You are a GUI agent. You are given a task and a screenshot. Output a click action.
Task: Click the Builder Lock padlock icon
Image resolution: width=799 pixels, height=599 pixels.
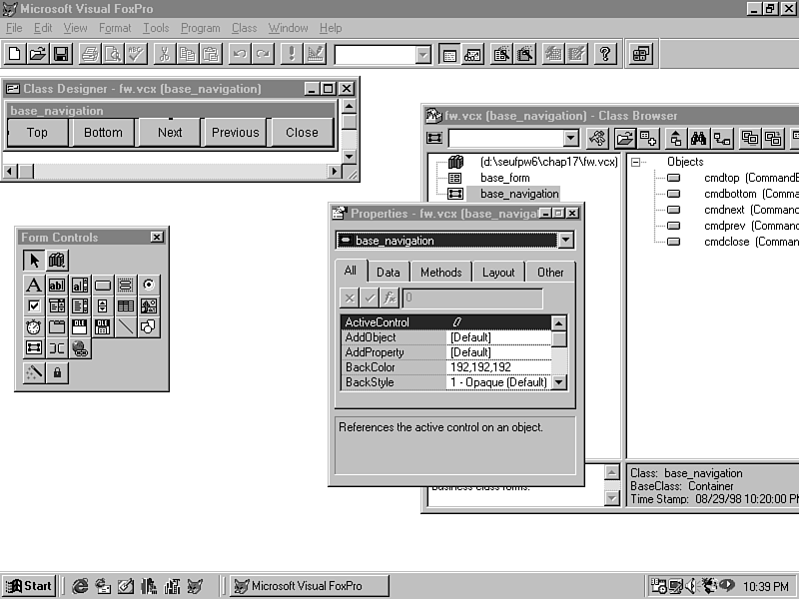(x=57, y=373)
